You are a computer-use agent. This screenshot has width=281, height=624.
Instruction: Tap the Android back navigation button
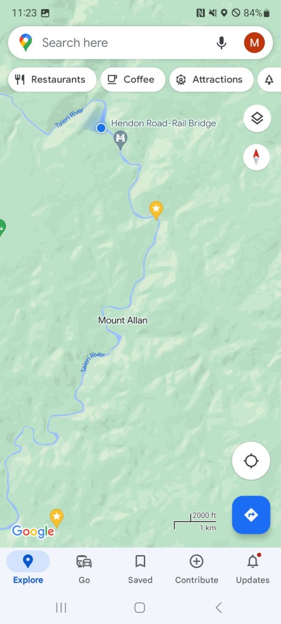tap(218, 608)
